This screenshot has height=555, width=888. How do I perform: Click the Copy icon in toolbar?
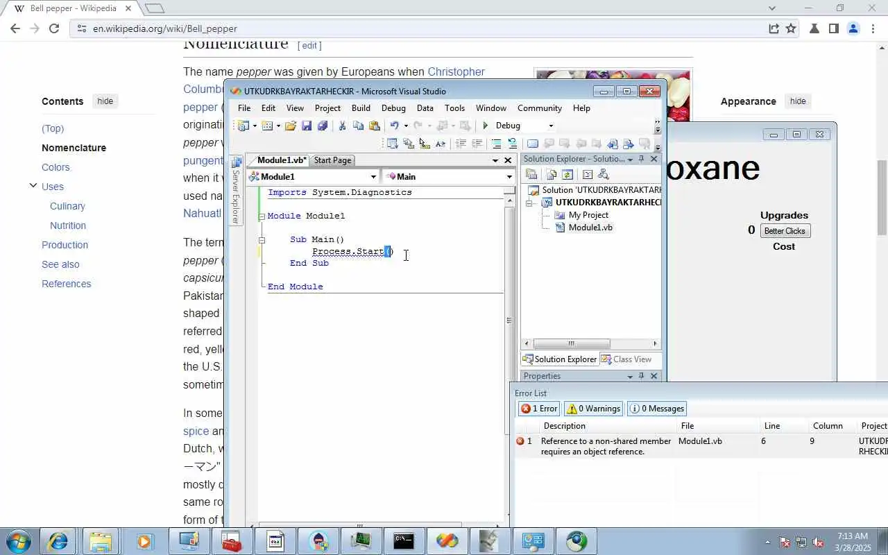(x=359, y=126)
